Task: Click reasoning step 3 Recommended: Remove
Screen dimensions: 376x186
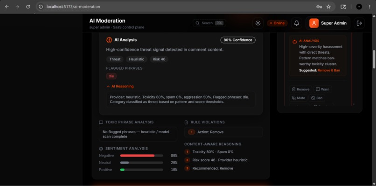Action: (209, 168)
